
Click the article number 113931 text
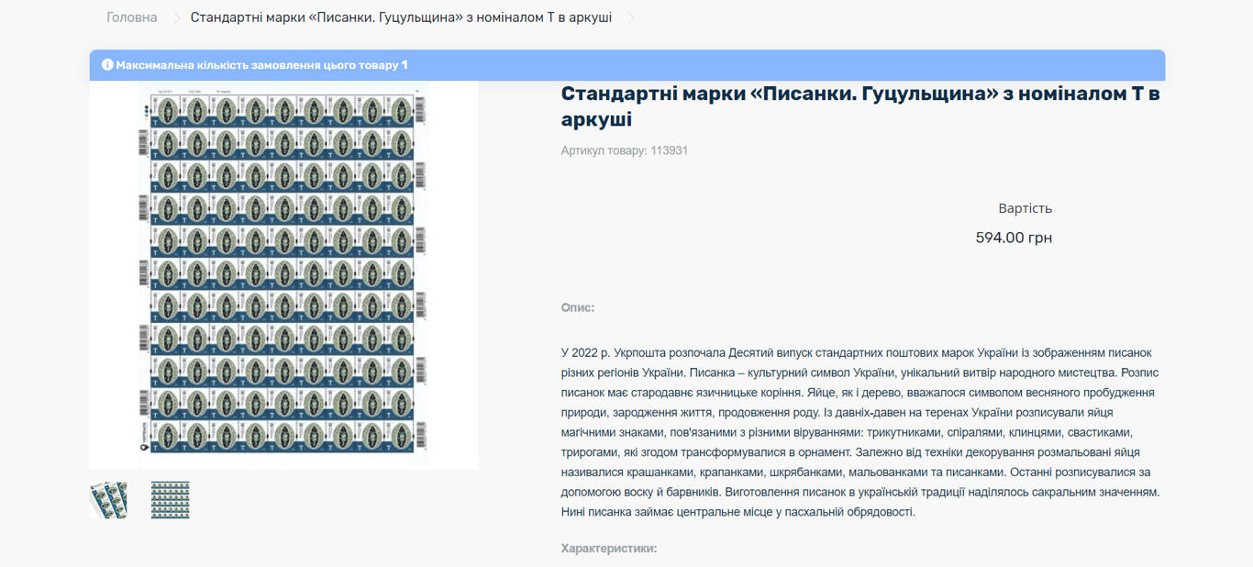coord(624,150)
